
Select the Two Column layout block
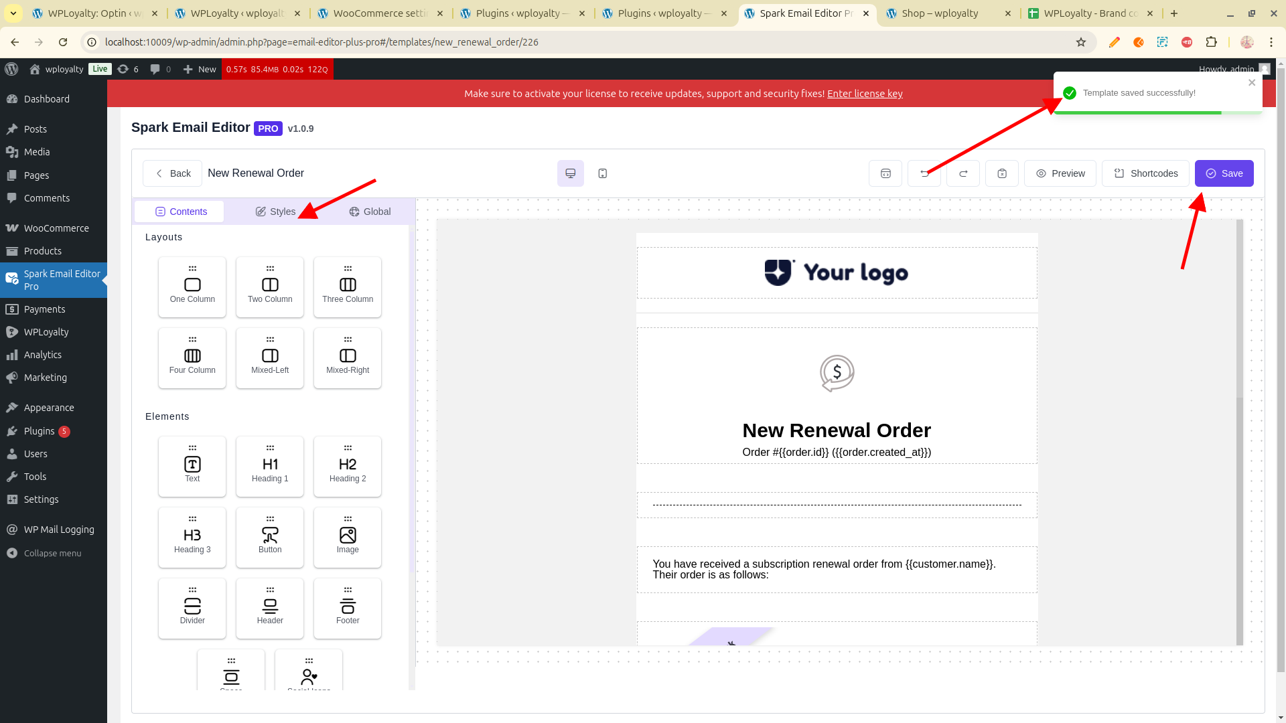pos(270,287)
